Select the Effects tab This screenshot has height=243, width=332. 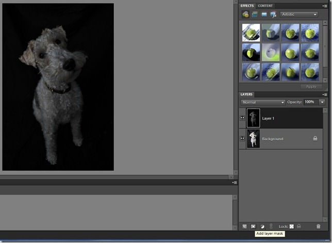pos(247,6)
